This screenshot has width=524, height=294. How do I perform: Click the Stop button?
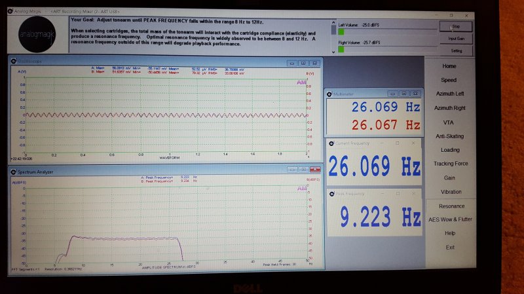click(x=456, y=26)
